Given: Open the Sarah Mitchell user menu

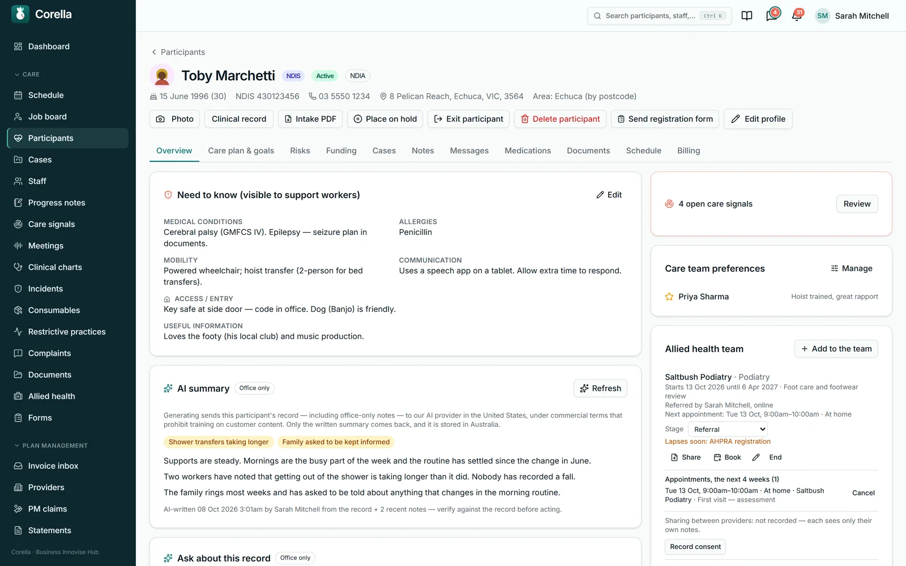Looking at the screenshot, I should tap(852, 16).
